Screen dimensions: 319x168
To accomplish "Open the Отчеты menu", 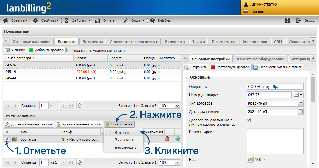I will (x=111, y=20).
